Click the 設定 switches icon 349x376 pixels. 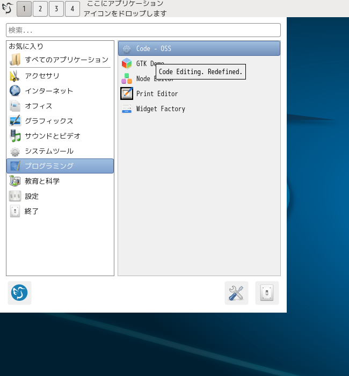pyautogui.click(x=15, y=196)
